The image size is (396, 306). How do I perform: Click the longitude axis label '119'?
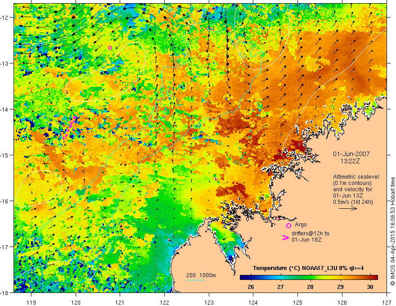31,302
